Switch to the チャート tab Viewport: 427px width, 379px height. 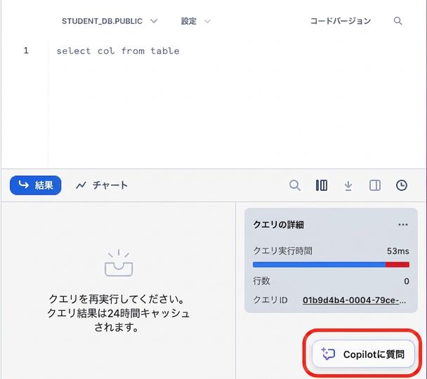(102, 185)
